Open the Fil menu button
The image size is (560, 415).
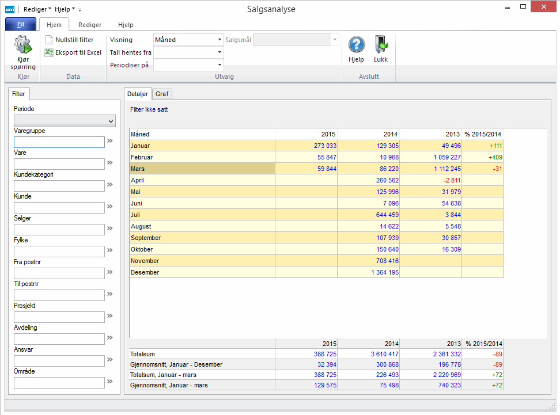20,25
